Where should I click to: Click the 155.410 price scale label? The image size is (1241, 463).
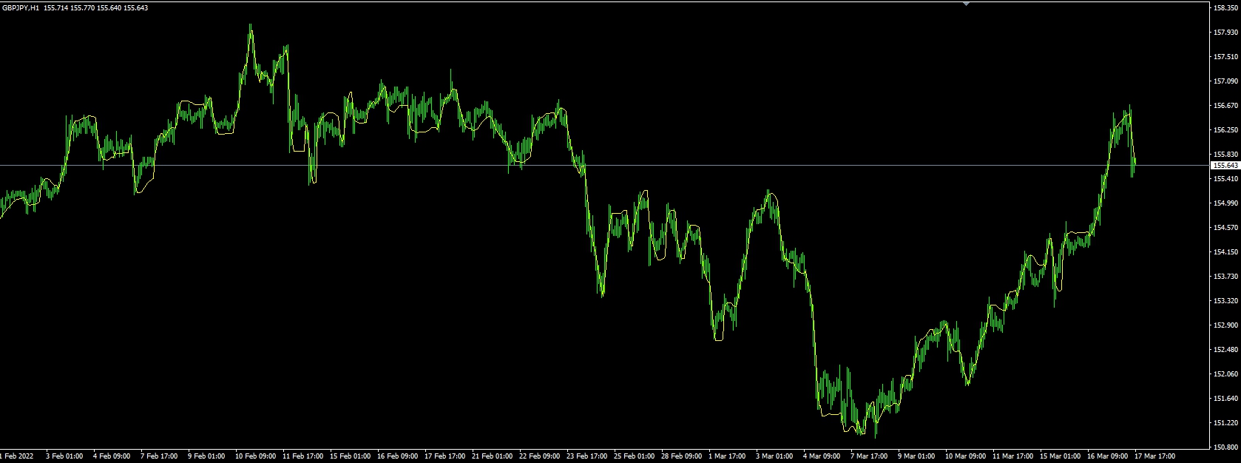(x=1226, y=179)
